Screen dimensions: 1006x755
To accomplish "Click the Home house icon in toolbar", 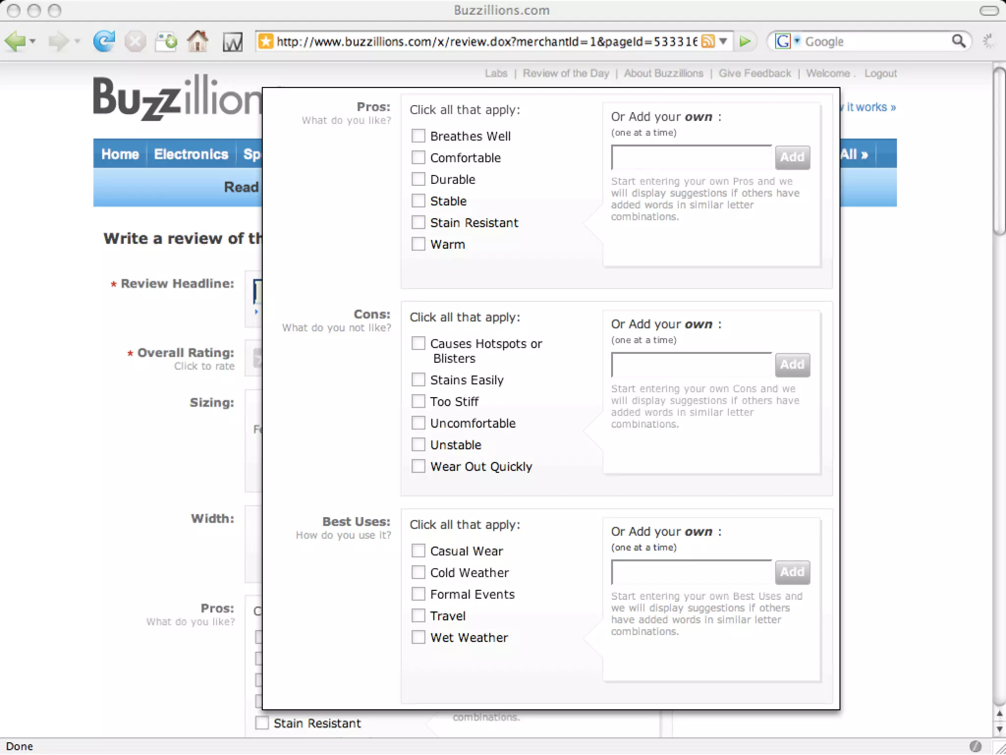I will click(x=197, y=41).
